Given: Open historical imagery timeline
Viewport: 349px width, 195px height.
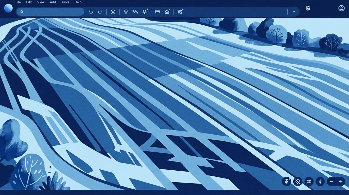Looking at the screenshot, I should click(x=113, y=12).
